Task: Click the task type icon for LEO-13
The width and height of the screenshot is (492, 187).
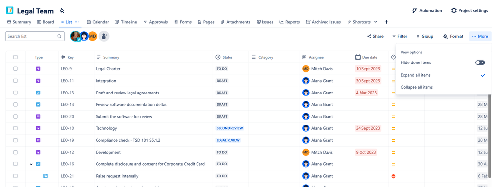Action: coord(38,93)
